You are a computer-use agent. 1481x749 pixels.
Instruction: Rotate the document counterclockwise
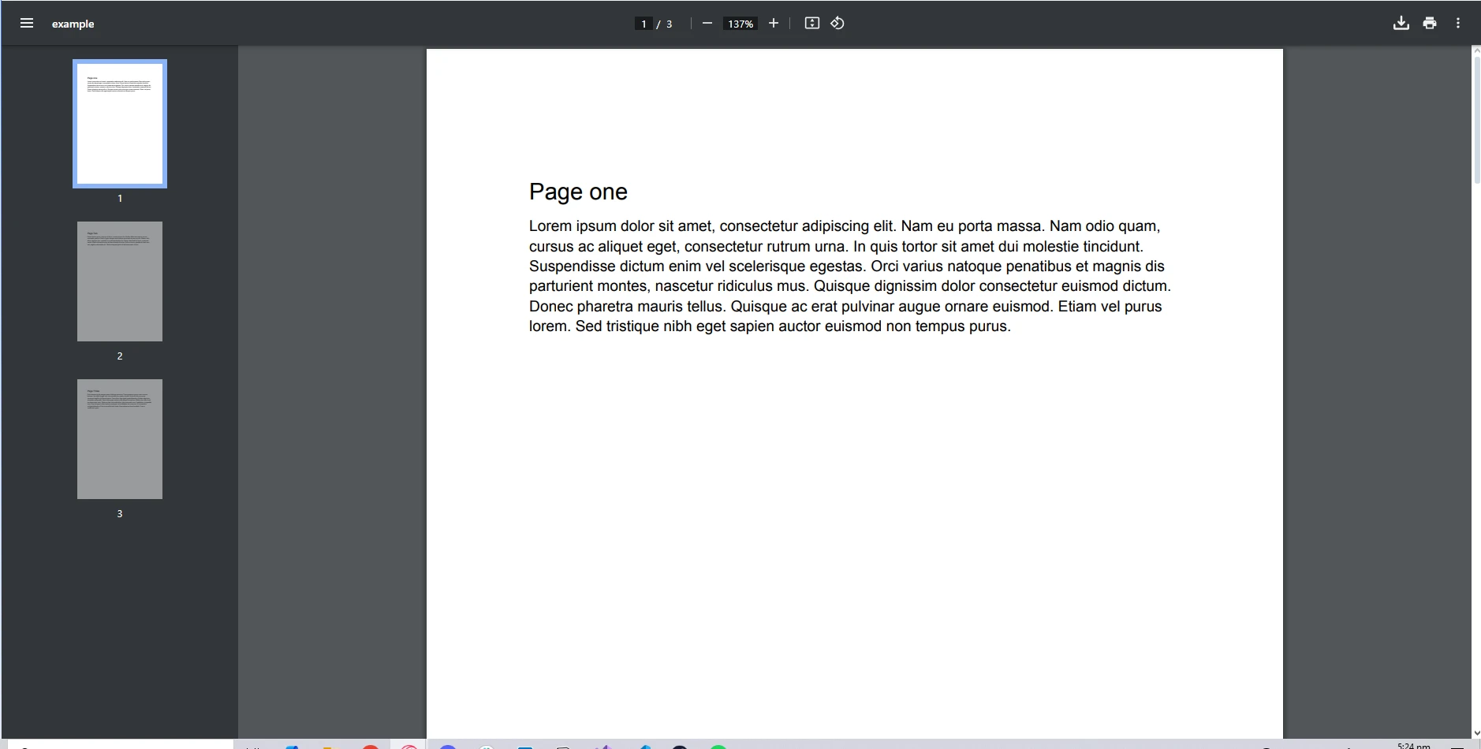pyautogui.click(x=837, y=23)
